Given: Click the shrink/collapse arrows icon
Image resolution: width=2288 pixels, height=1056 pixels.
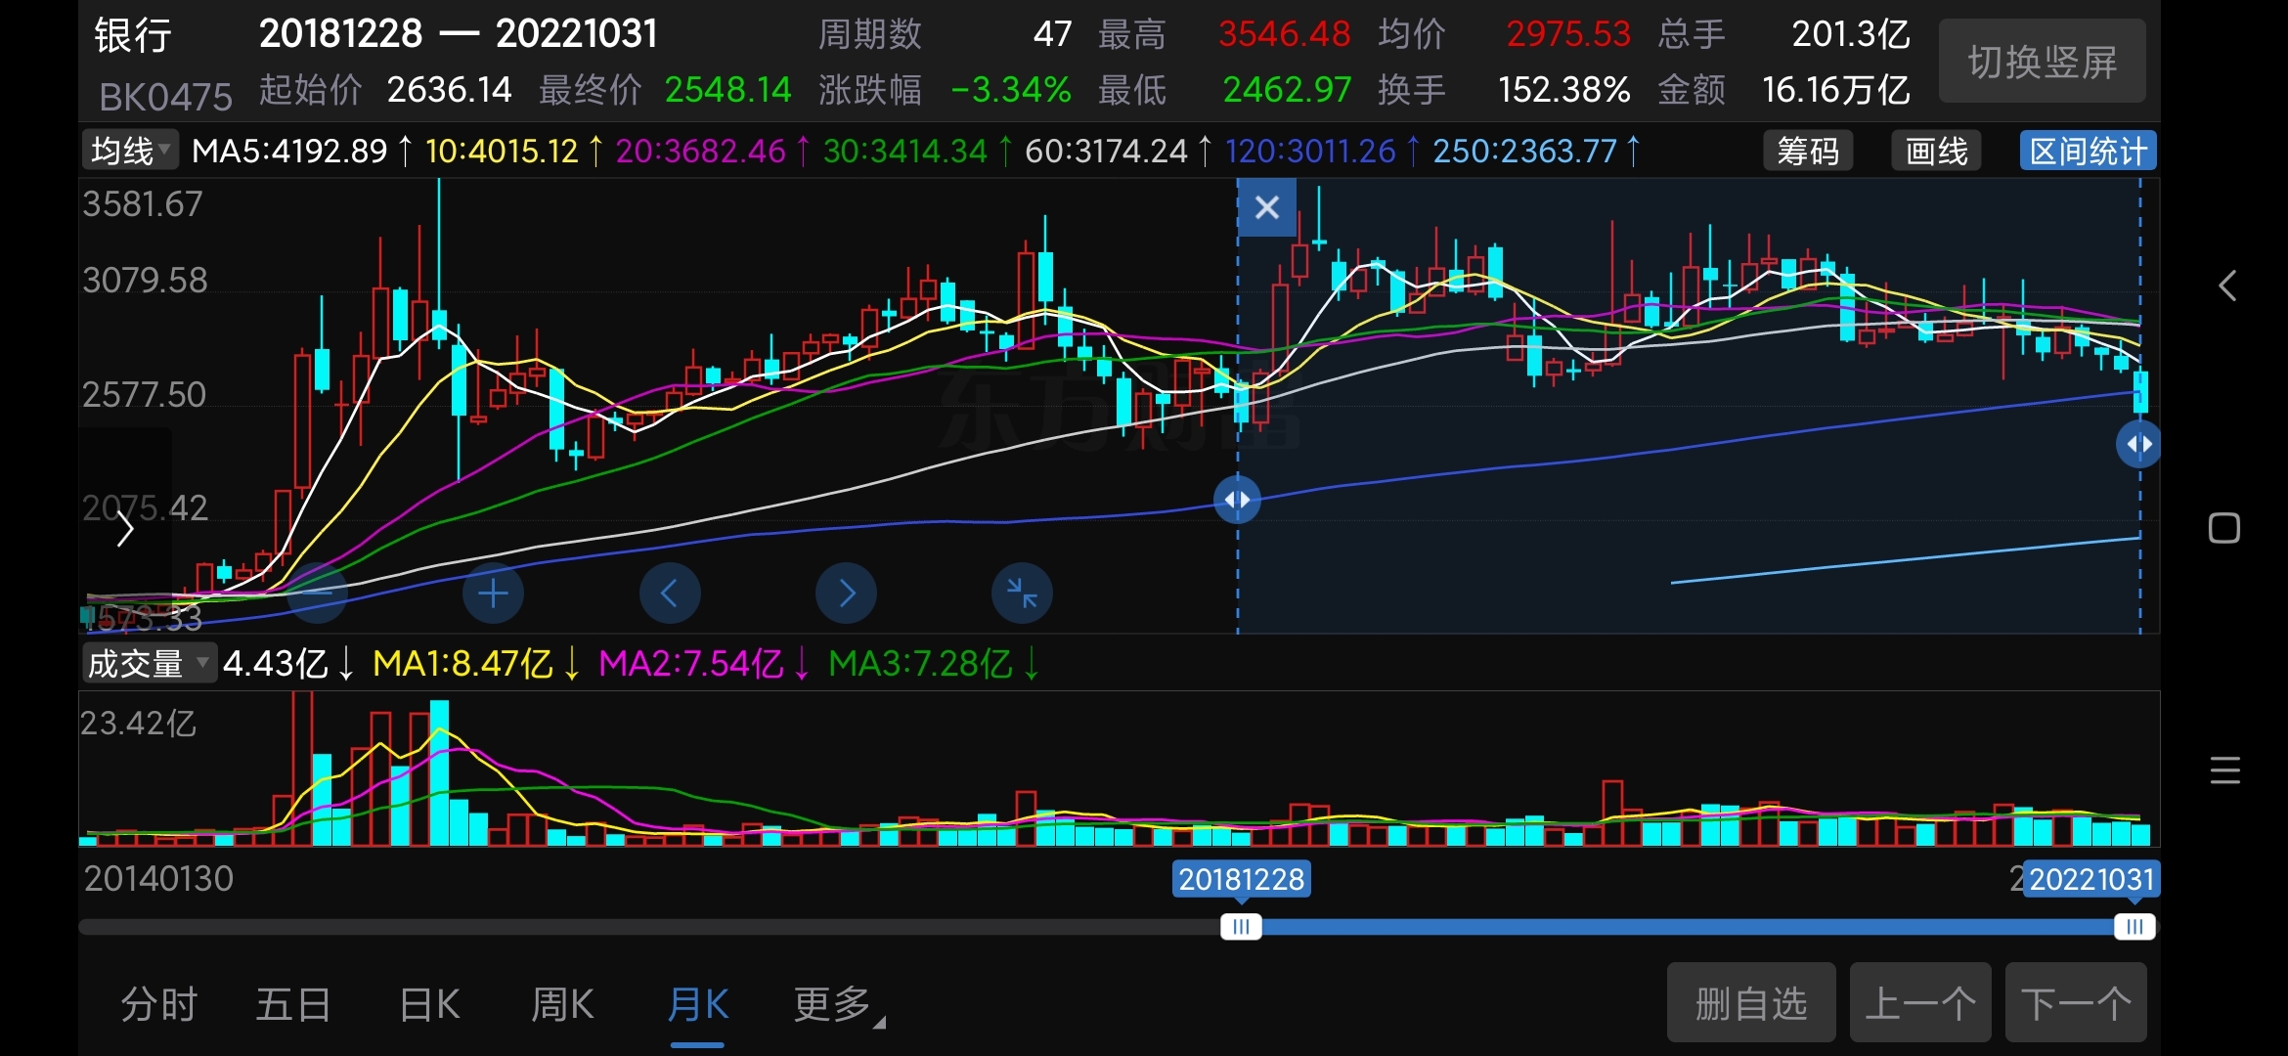Looking at the screenshot, I should click(1022, 593).
